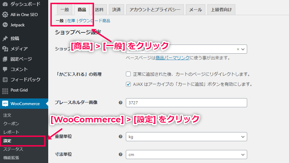
Task: Switch to the メール tab
Action: click(196, 10)
